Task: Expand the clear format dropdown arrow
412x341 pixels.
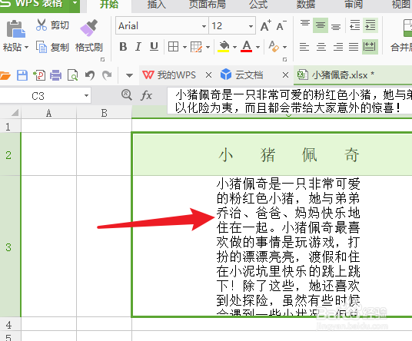Action: [285, 48]
